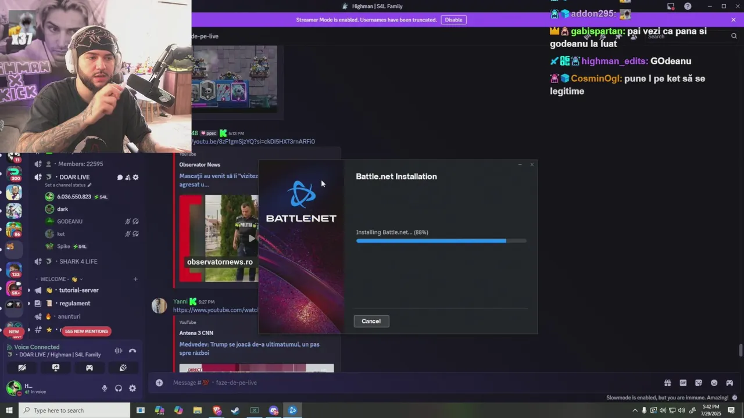Screen dimensions: 744x418
Task: Open the 555 NEW MENTIONS pill
Action: pyautogui.click(x=86, y=331)
